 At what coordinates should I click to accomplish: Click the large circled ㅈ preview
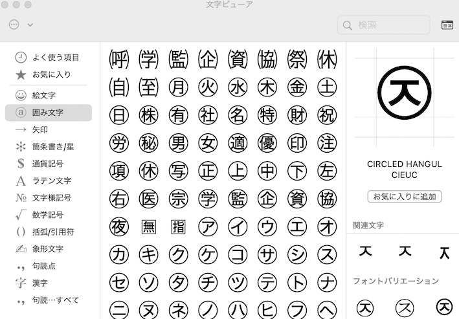click(404, 93)
